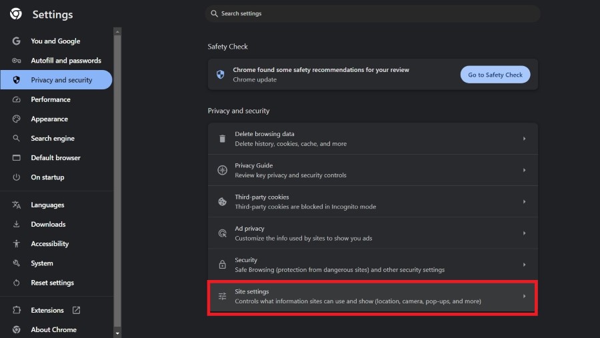Click Delete browsing data title text
This screenshot has width=600, height=338.
[265, 134]
